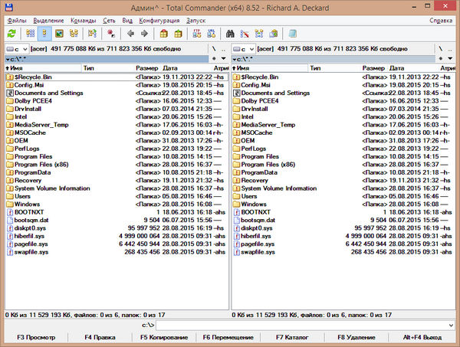The width and height of the screenshot is (460, 347).
Task: Toggle the brief view mode icon
Action: (30, 34)
